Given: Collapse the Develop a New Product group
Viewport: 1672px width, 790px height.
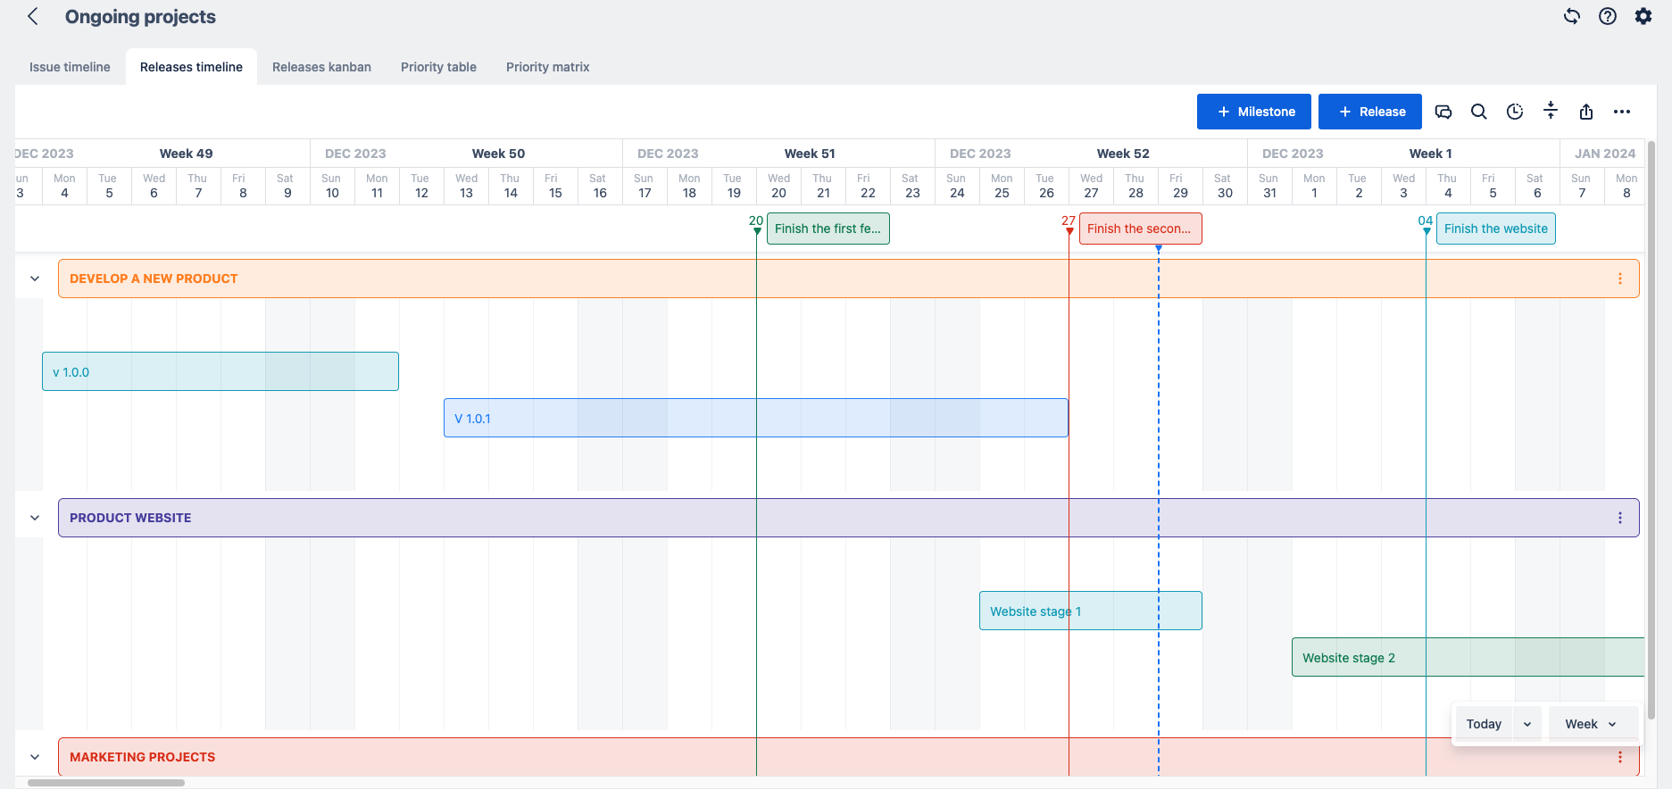Looking at the screenshot, I should tap(35, 279).
